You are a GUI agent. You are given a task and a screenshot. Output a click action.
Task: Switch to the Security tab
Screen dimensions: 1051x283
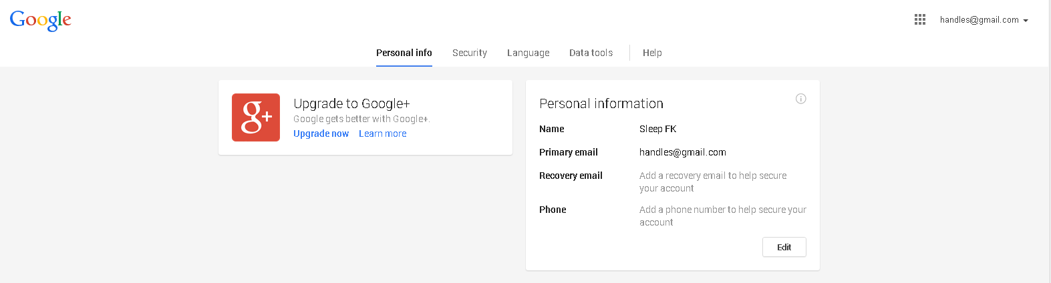coord(470,53)
